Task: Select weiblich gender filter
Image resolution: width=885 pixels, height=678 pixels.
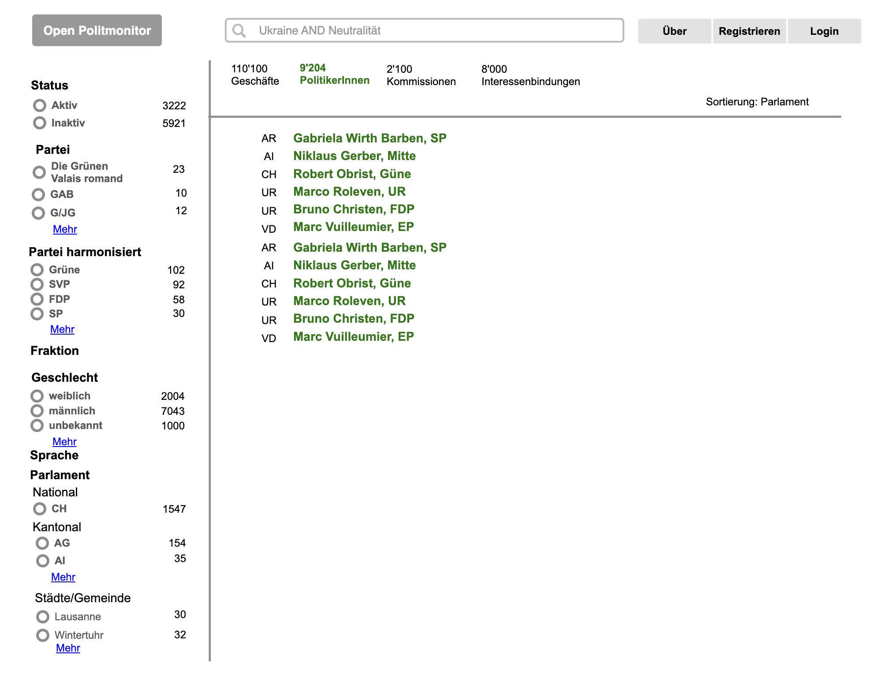Action: tap(37, 396)
